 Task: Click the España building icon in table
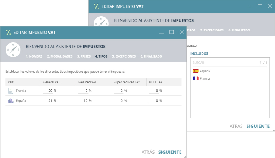point(11,100)
